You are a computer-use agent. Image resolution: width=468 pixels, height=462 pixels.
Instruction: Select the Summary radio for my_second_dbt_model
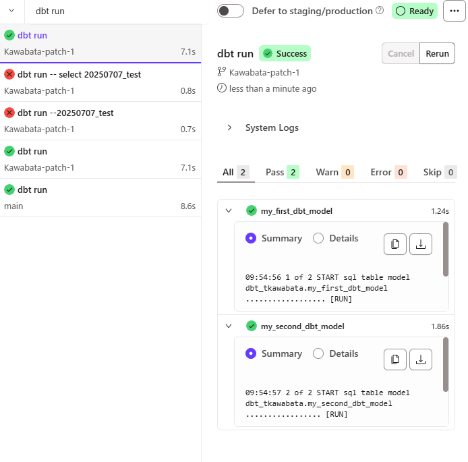pyautogui.click(x=251, y=353)
